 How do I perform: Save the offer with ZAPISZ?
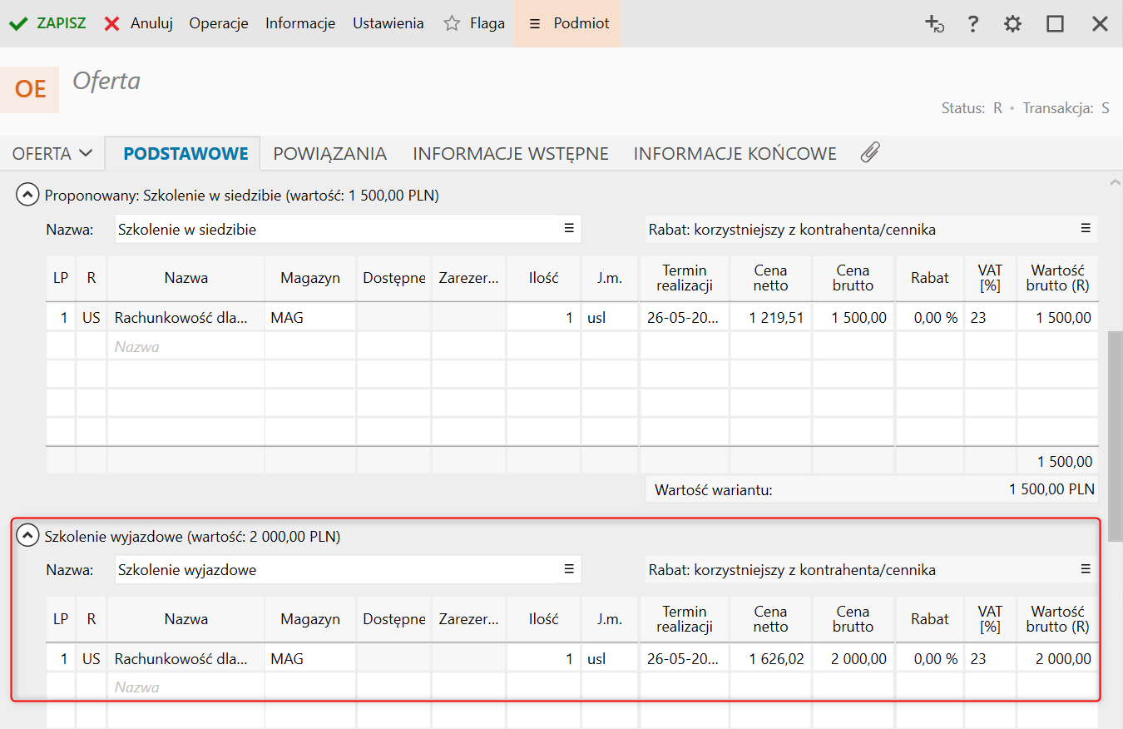pyautogui.click(x=47, y=23)
